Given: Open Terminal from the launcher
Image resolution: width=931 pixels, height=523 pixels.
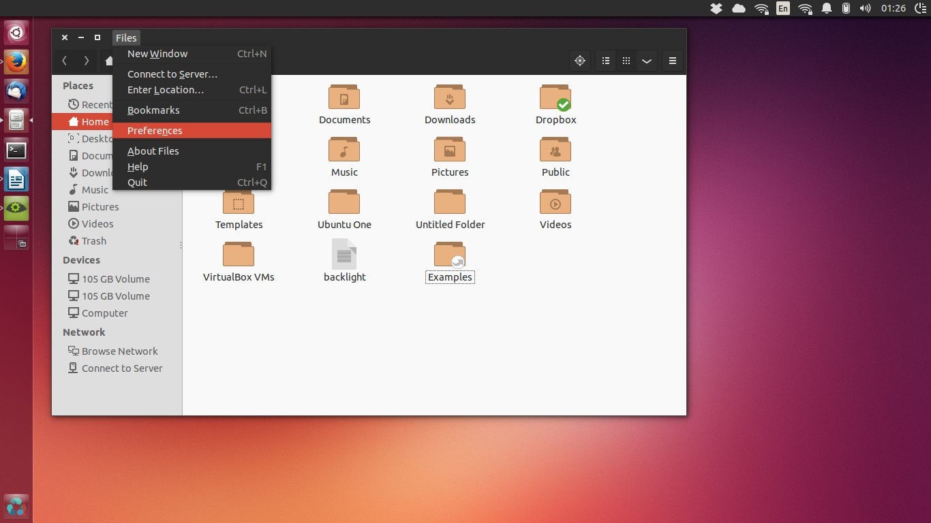Looking at the screenshot, I should (16, 150).
